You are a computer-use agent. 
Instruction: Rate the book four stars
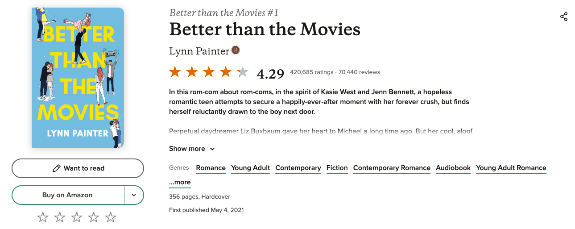click(94, 217)
